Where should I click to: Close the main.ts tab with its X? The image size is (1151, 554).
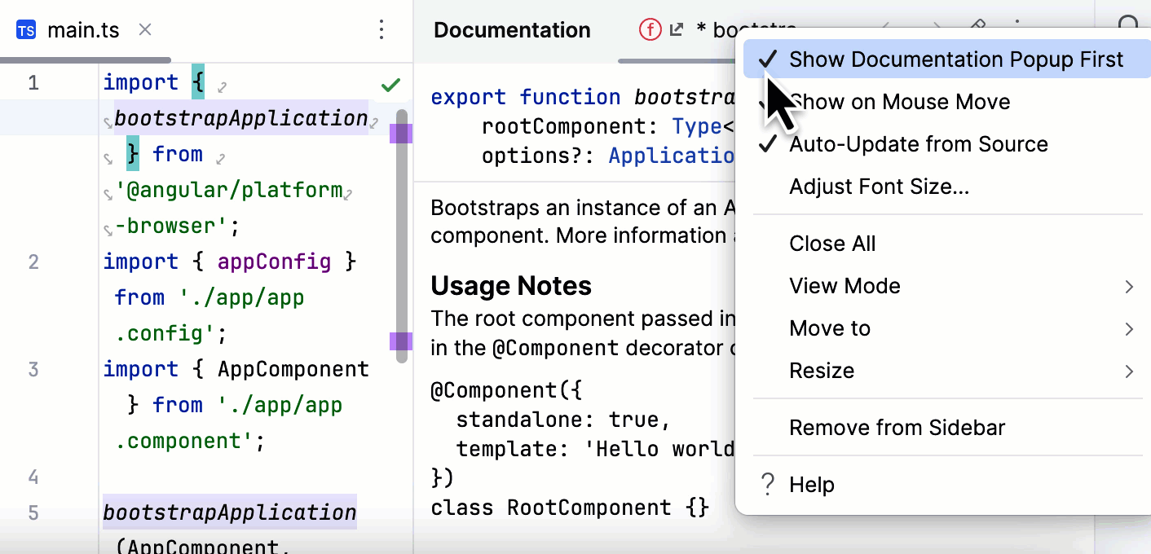[144, 29]
